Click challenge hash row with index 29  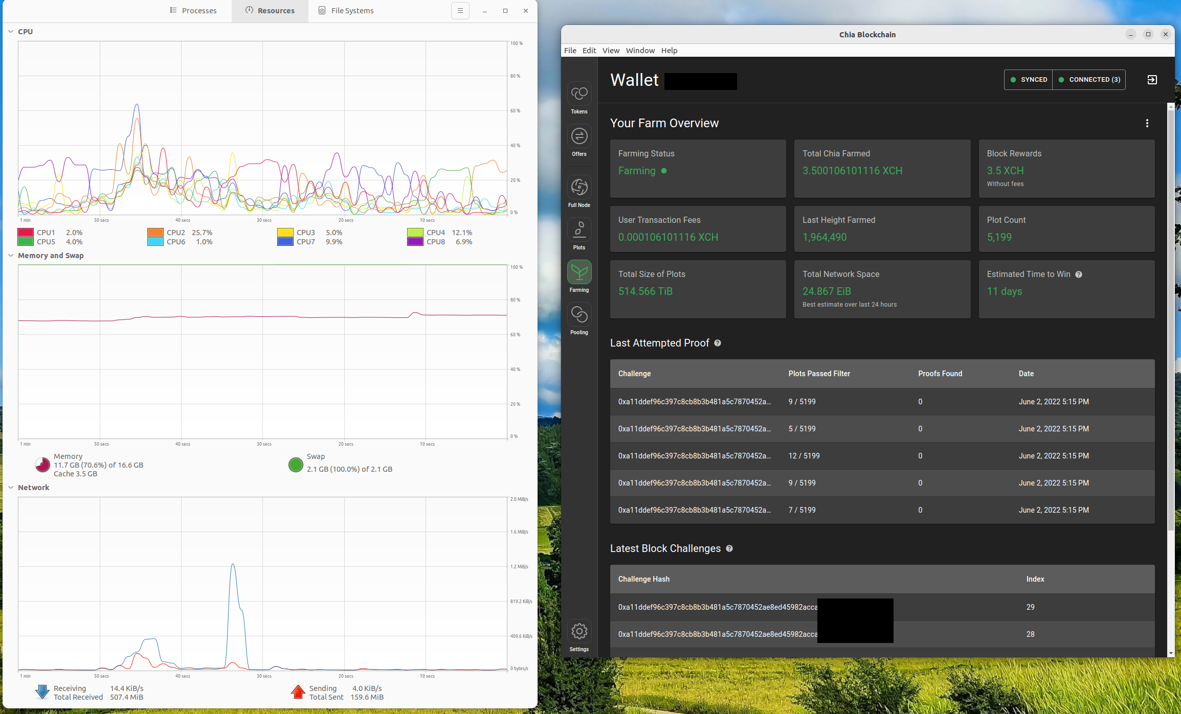tap(882, 607)
